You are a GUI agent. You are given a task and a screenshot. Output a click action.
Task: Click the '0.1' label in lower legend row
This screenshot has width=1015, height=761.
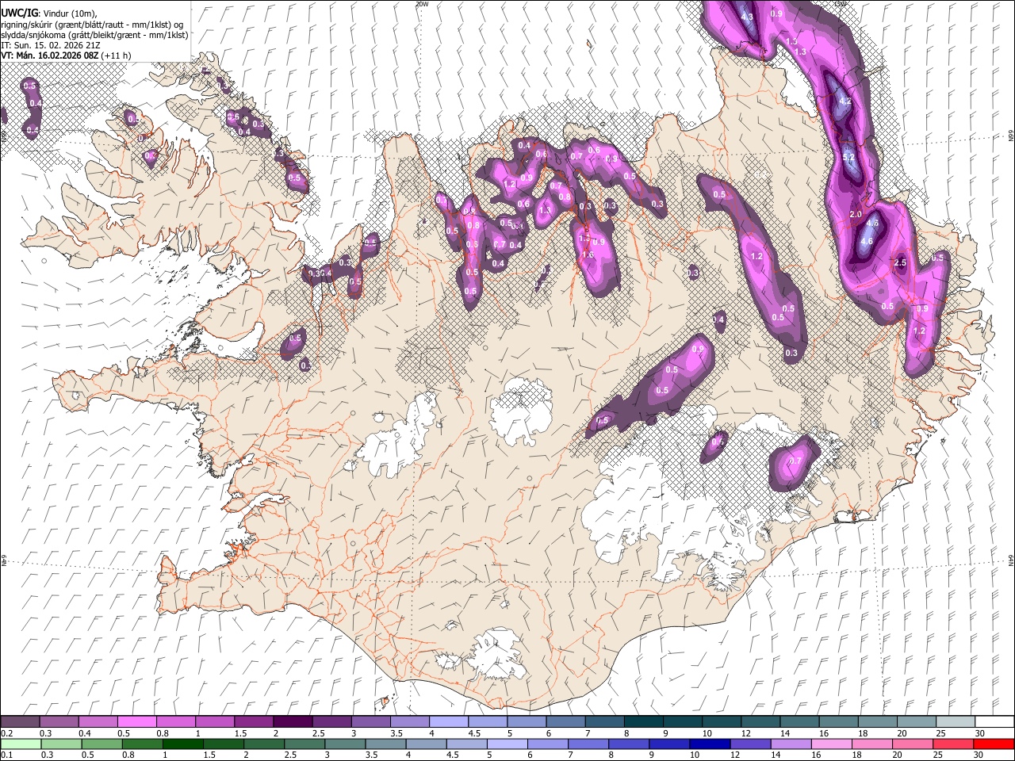[x=6, y=755]
